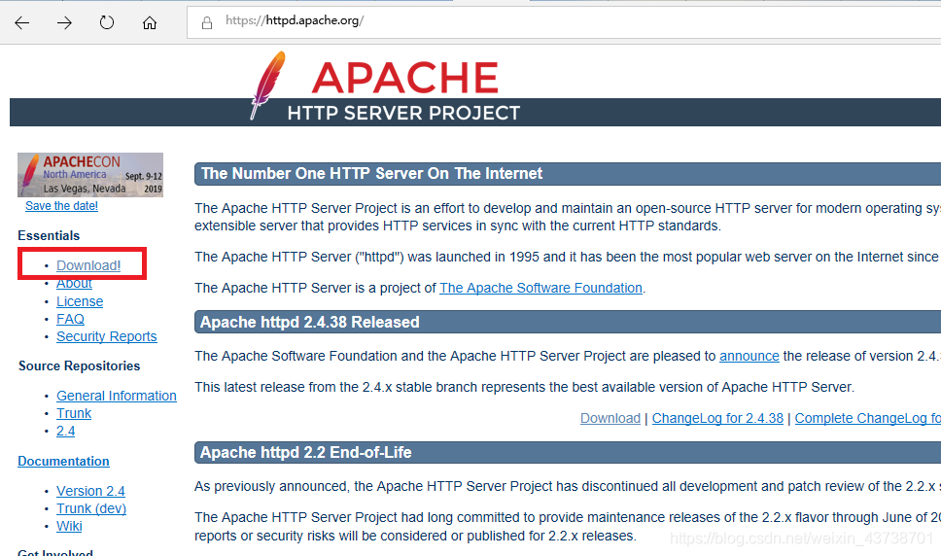This screenshot has height=556, width=941.
Task: Click Download link under 2.4.38 release
Action: pos(610,418)
